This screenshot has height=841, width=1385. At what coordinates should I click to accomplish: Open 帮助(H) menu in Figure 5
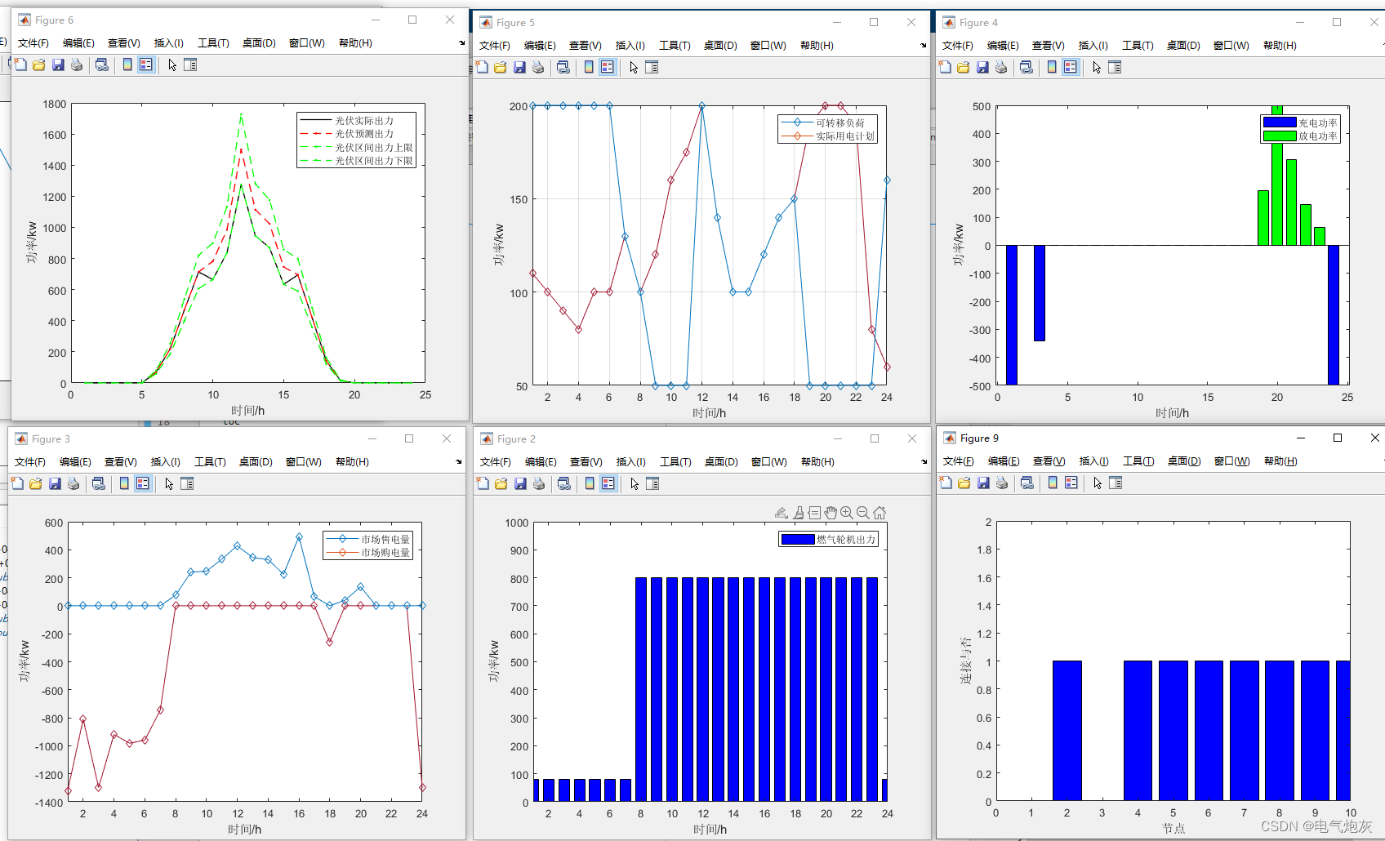(x=817, y=46)
